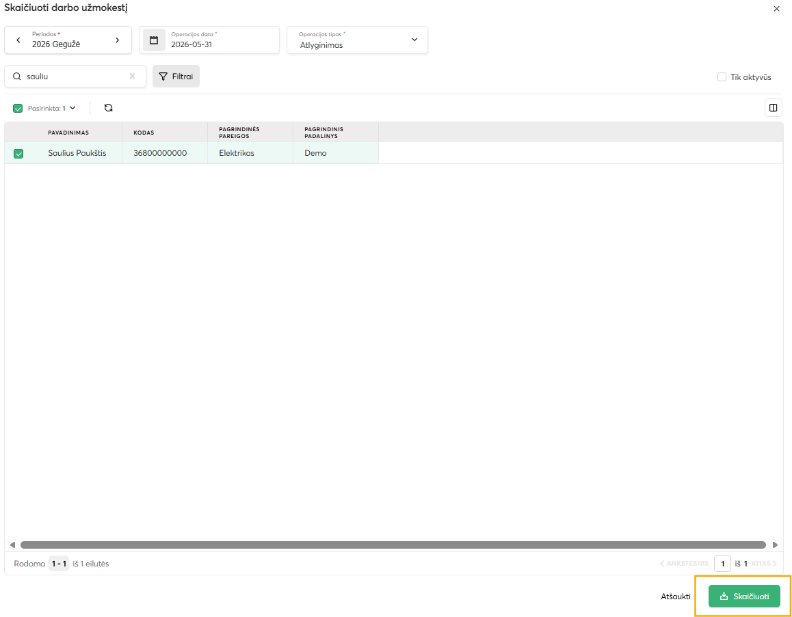This screenshot has width=792, height=617.
Task: Click the PAGRINDINĖS PAREIGOS column header
Action: point(250,132)
